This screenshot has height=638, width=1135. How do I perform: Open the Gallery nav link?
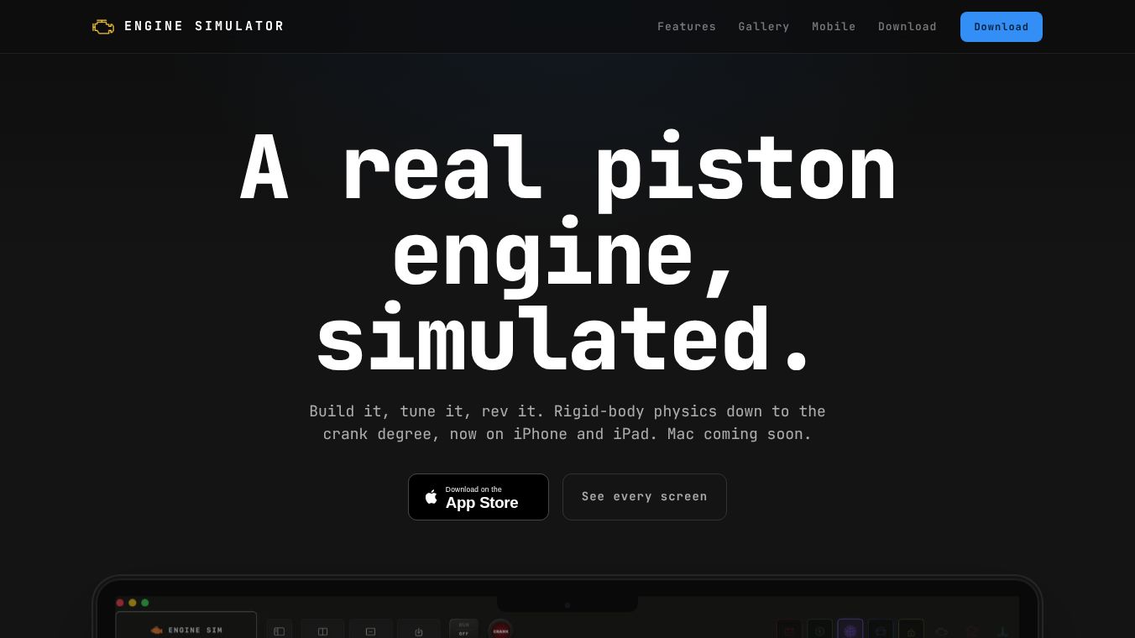764,27
